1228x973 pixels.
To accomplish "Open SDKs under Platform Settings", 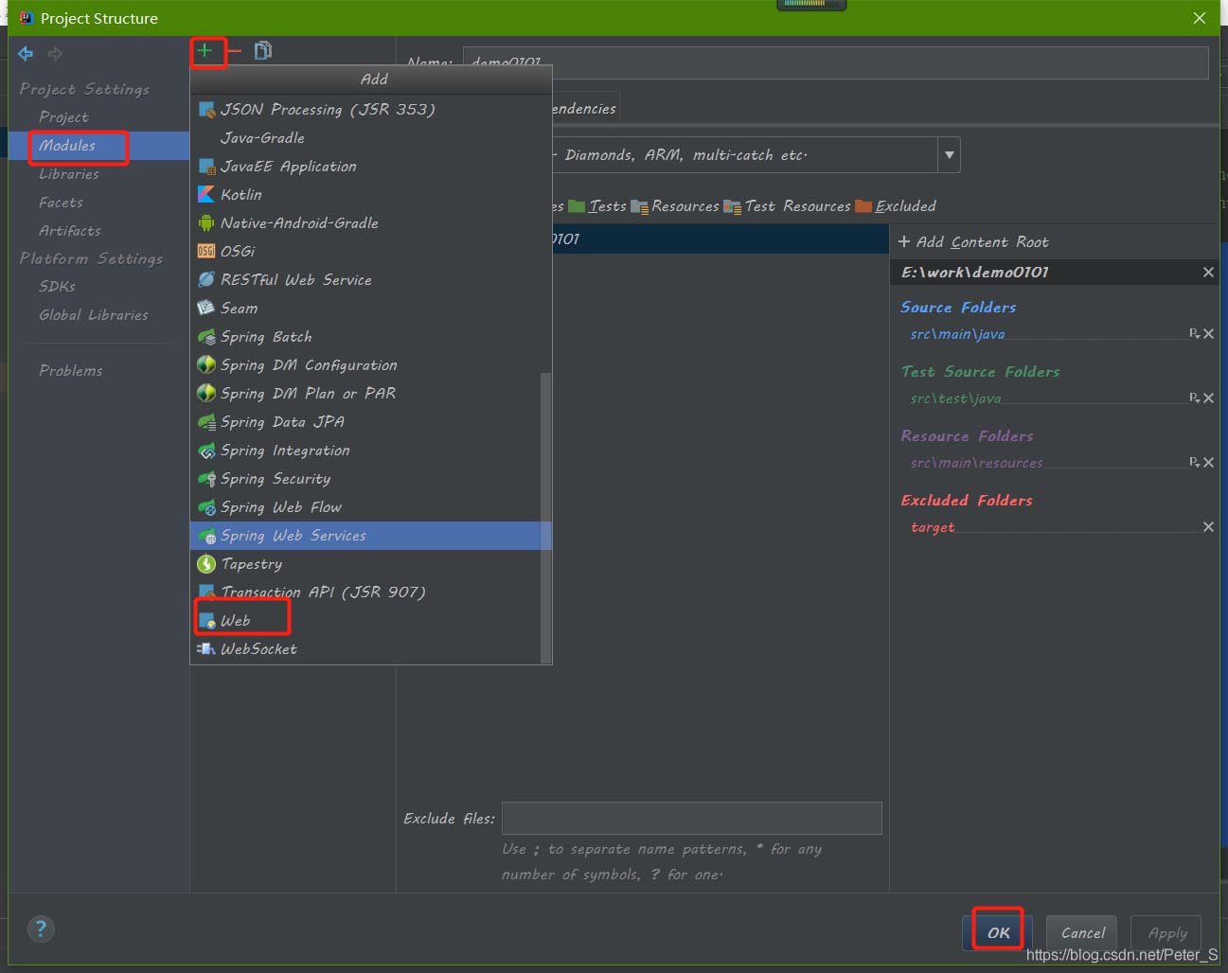I will pyautogui.click(x=57, y=286).
